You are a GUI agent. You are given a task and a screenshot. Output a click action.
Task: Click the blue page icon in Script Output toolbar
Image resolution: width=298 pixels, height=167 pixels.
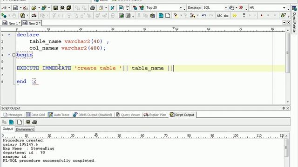(x=11, y=122)
